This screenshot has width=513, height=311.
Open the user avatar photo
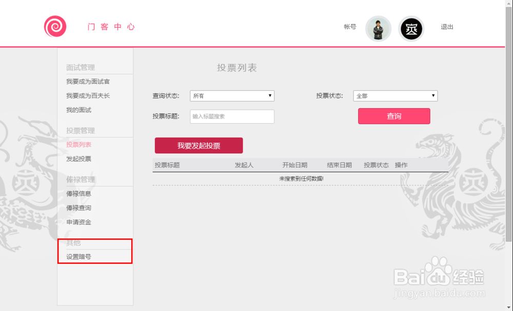click(378, 28)
